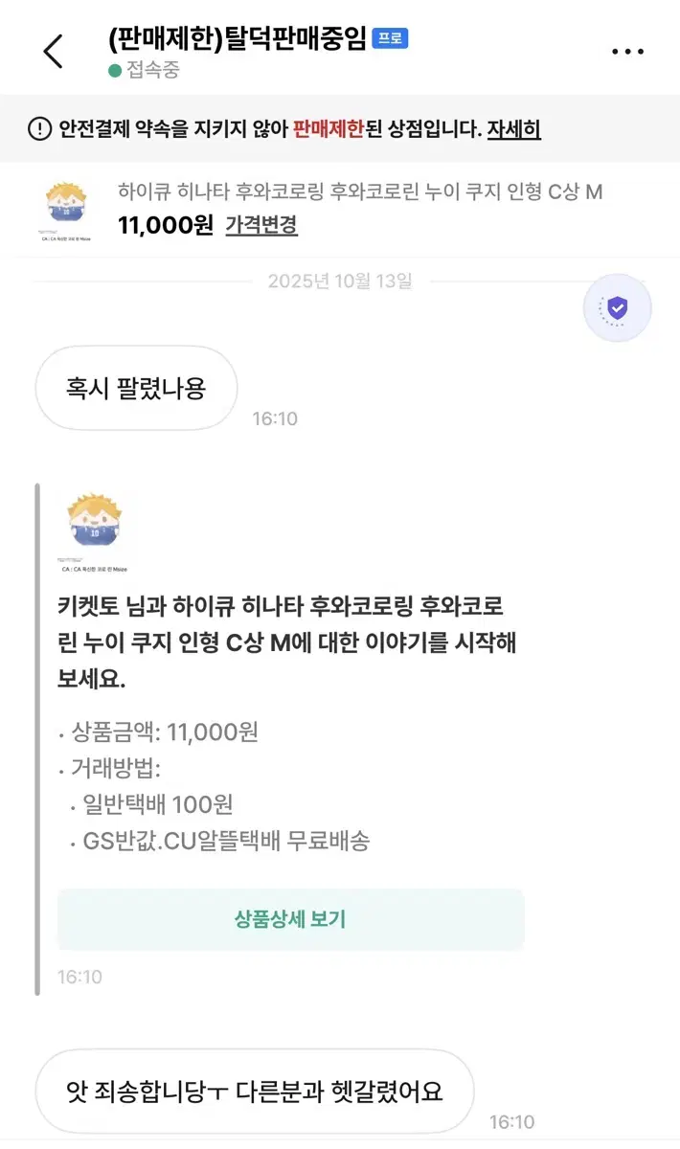Tap the 11,000원 price in header
Image resolution: width=680 pixels, height=1149 pixels.
point(165,225)
